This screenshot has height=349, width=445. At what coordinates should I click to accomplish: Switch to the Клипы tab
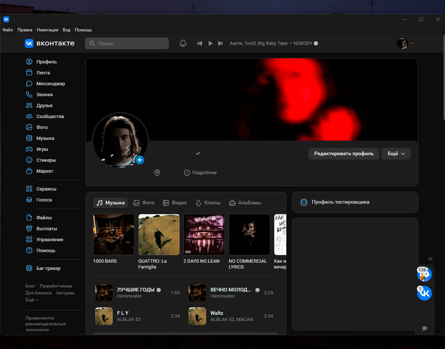[208, 203]
